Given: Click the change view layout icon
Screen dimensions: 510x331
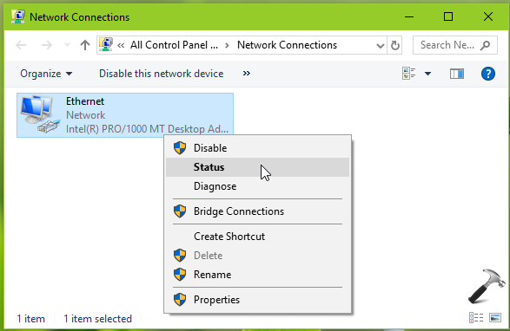Looking at the screenshot, I should 409,74.
